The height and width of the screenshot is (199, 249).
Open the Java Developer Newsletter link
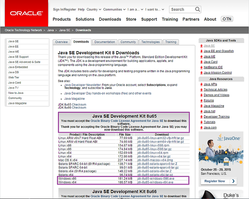[83, 85]
